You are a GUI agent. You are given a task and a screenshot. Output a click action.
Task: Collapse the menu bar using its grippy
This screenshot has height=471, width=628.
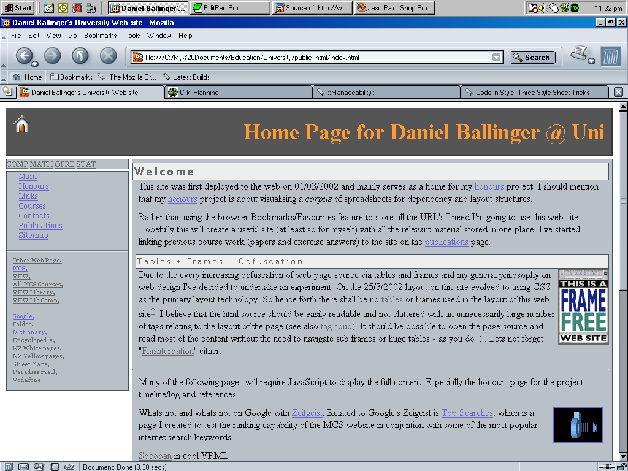[4, 36]
